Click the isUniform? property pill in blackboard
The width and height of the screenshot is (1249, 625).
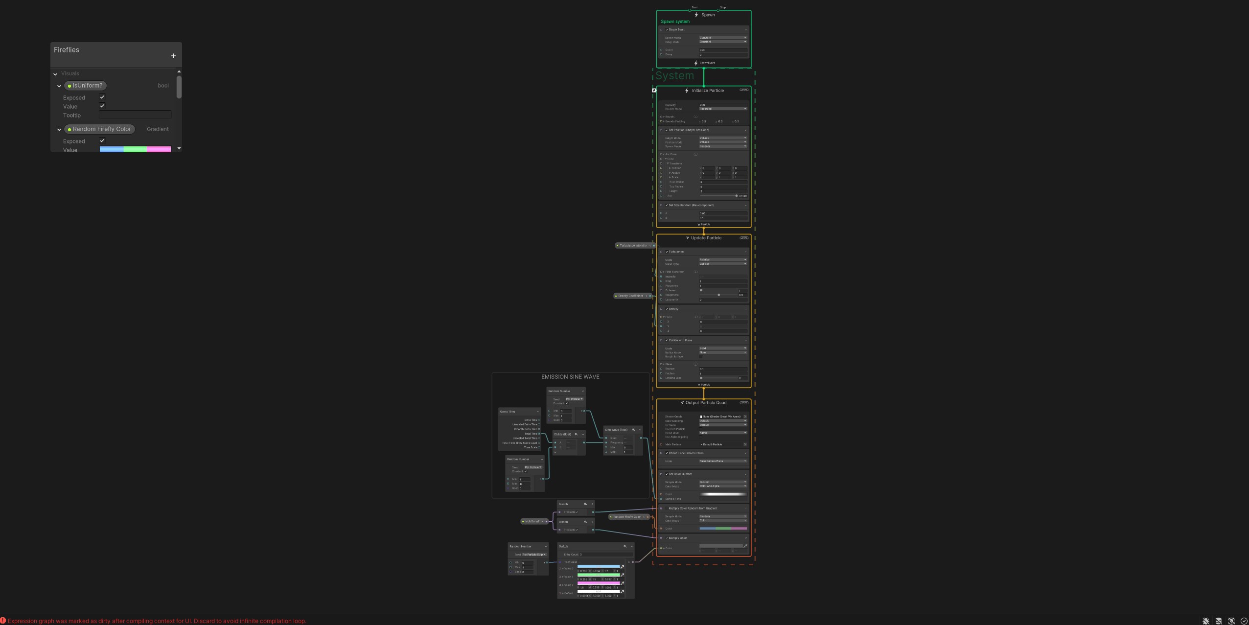pyautogui.click(x=86, y=86)
